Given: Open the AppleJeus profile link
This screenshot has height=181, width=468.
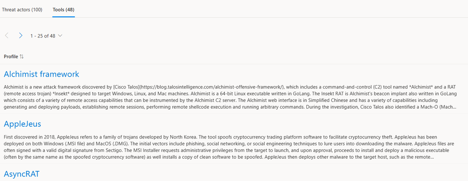Looking at the screenshot, I should click(x=22, y=124).
